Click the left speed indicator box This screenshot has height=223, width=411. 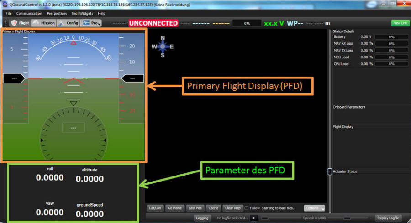coord(14,78)
